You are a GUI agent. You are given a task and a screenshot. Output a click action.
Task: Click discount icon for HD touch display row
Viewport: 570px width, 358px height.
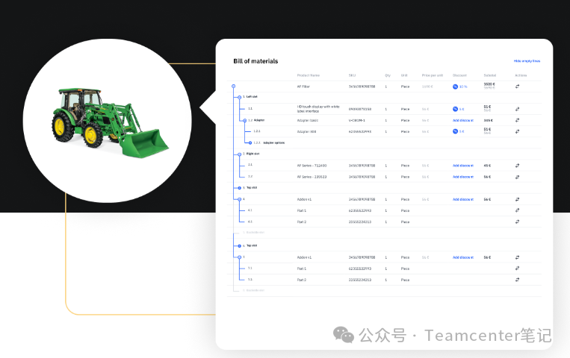point(455,109)
